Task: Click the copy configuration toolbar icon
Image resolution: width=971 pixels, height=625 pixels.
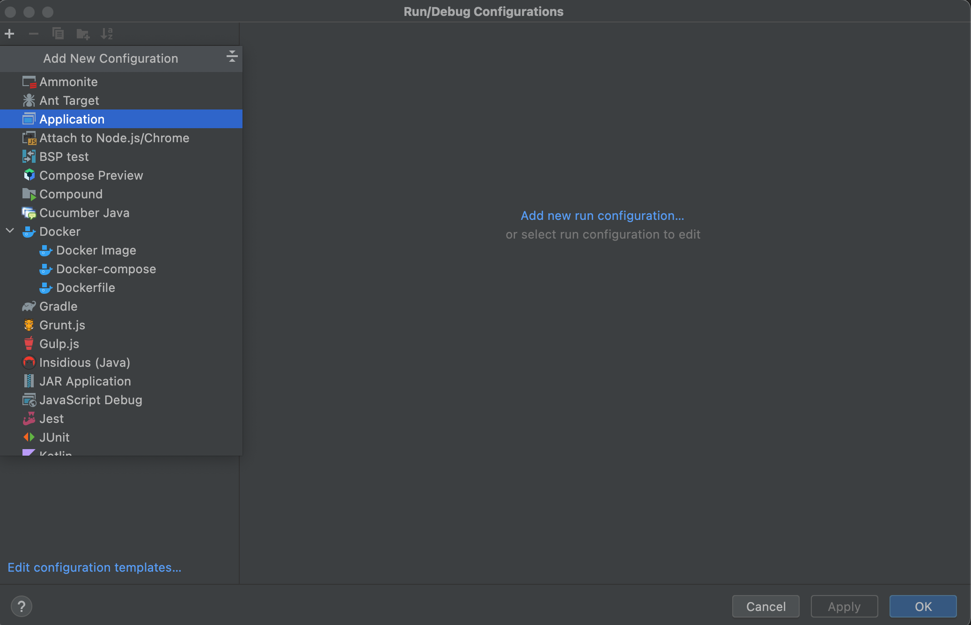Action: [x=58, y=34]
